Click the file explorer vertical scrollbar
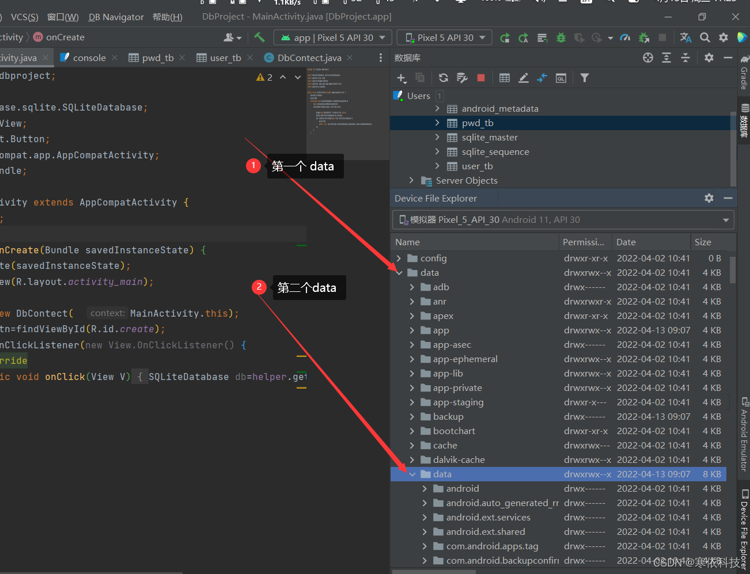Viewport: 750px width, 574px height. tap(733, 269)
